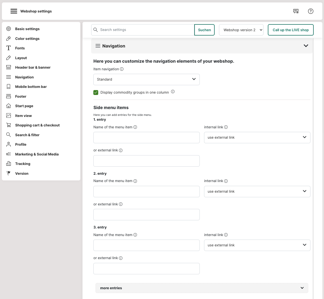324x299 pixels.
Task: Click Call up the LIVE shop
Action: click(x=290, y=30)
